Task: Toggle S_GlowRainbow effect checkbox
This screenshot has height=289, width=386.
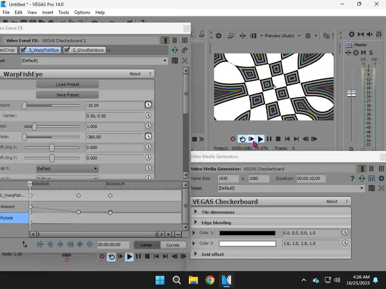Action: (67, 50)
